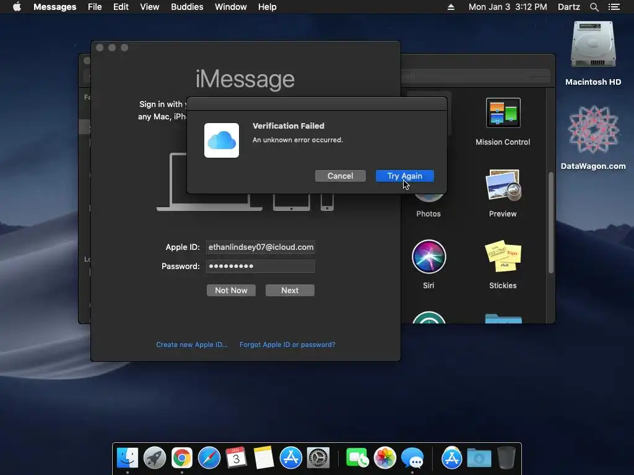
Task: Click the Finder window vertical scrollbar
Action: pos(550,222)
